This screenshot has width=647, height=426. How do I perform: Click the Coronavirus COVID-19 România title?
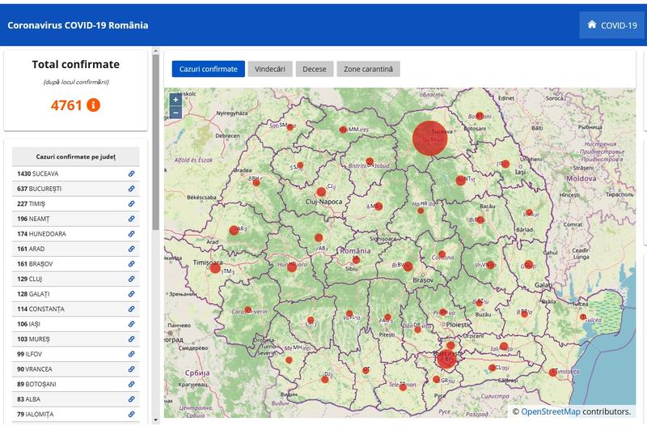[78, 25]
